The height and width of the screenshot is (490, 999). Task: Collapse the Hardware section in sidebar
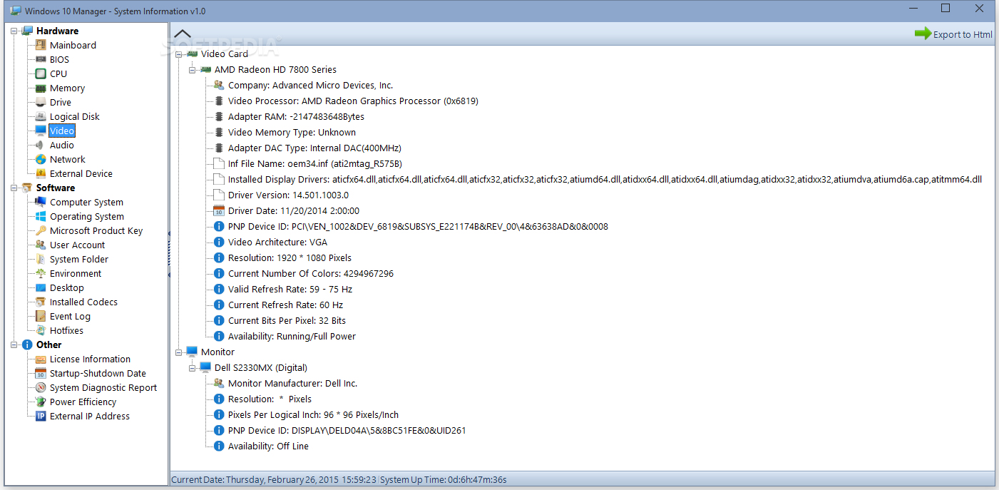pos(14,31)
